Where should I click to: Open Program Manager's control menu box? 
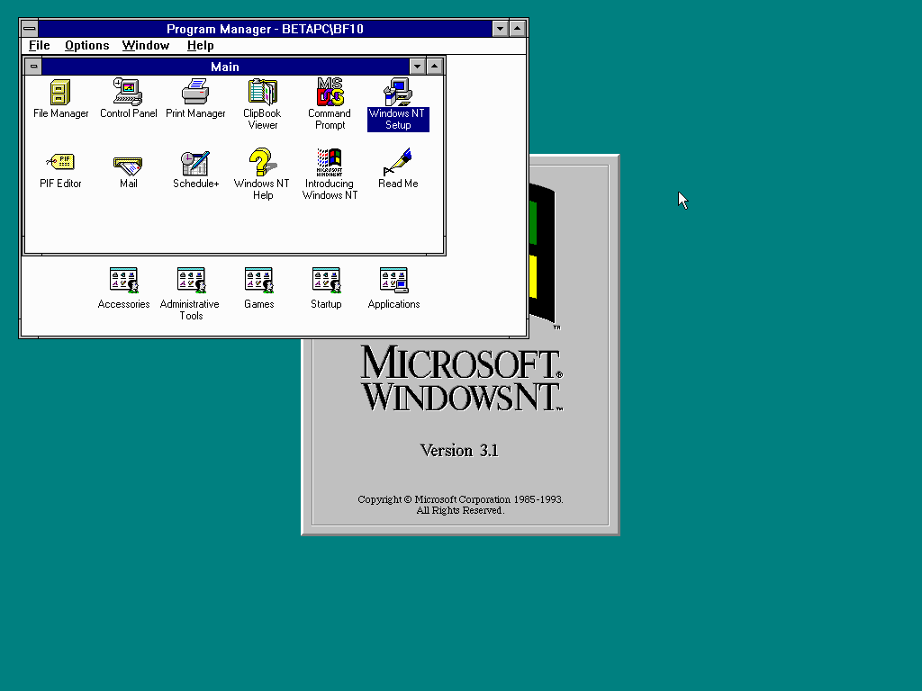28,28
